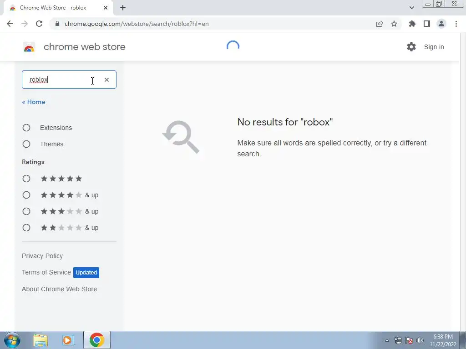
Task: Toggle the side panel icon
Action: click(427, 24)
